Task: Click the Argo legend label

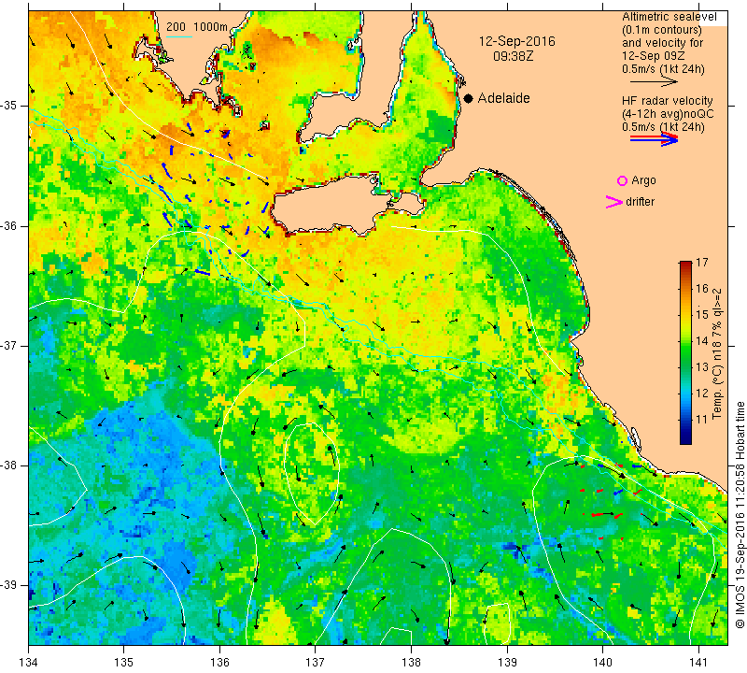Action: [643, 180]
